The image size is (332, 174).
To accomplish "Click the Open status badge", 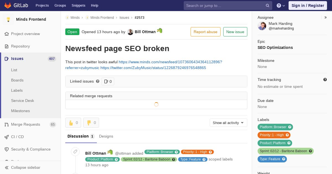I will tap(72, 32).
